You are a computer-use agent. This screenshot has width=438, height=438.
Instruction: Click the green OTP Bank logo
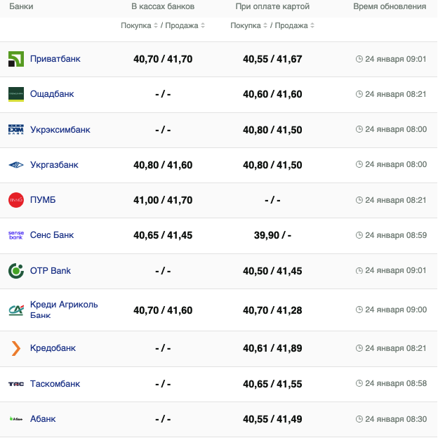pos(15,271)
